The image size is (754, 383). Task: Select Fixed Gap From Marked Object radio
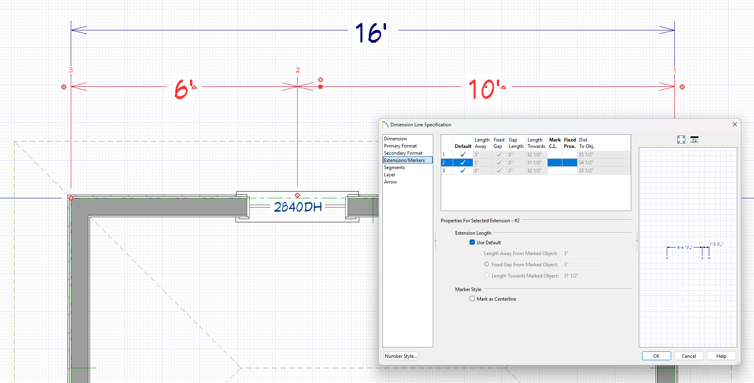tap(487, 264)
